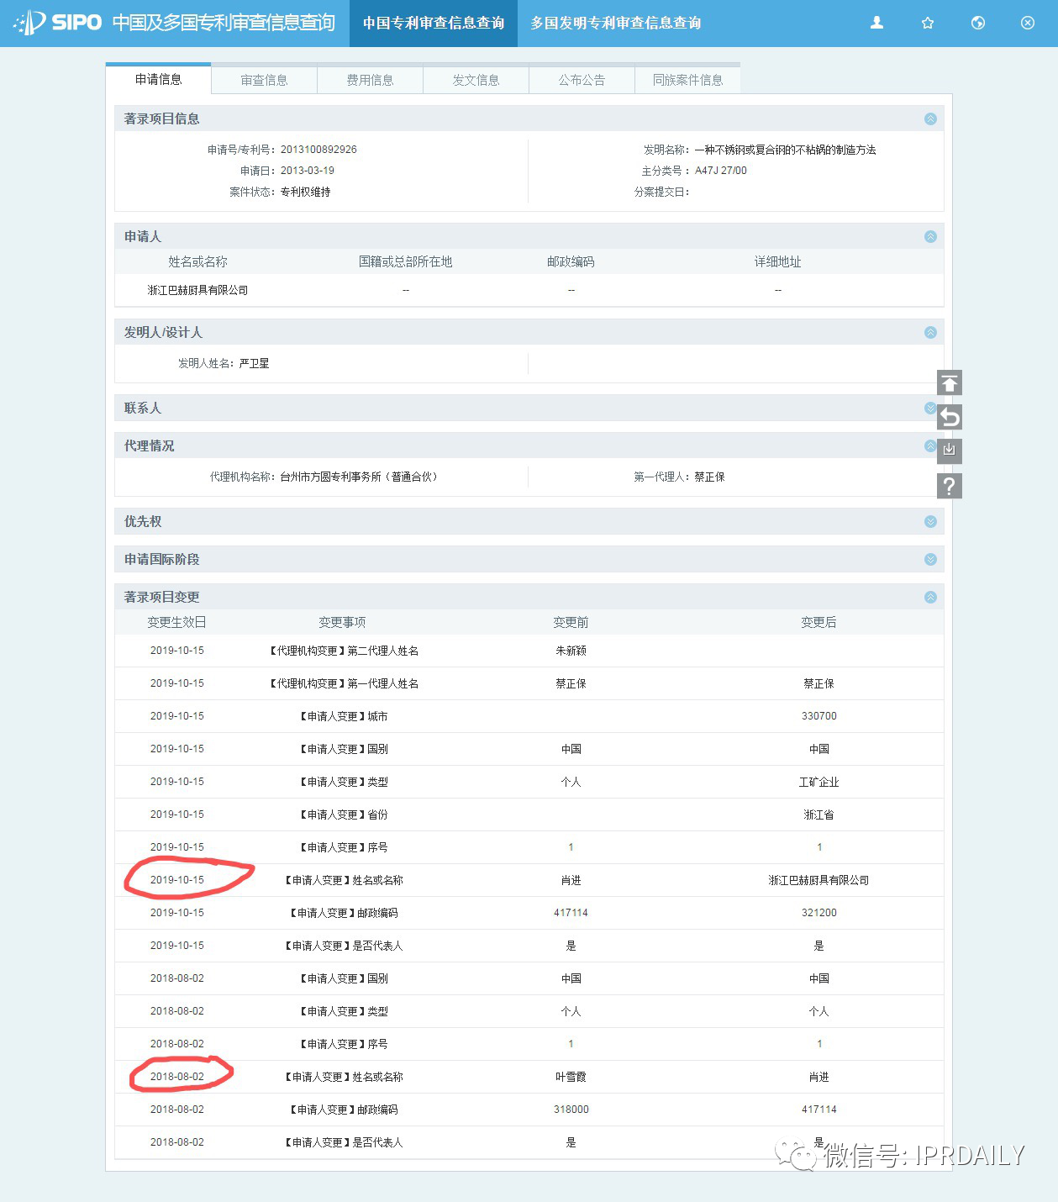The image size is (1058, 1202).
Task: Click case status 专利权维持
Action: point(305,192)
